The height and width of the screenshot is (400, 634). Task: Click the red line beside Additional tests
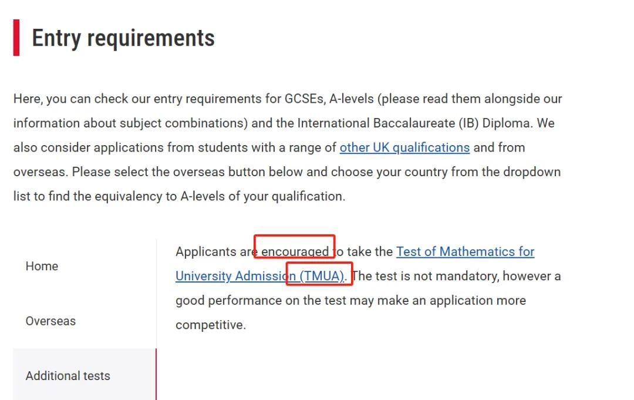click(156, 376)
